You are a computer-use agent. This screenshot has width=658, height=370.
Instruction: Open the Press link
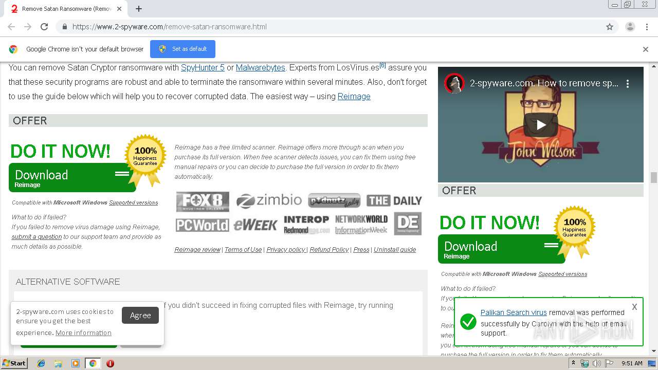361,250
